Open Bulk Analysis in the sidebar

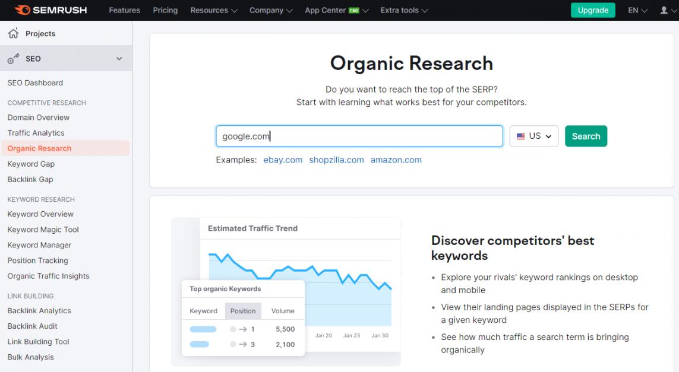[31, 357]
